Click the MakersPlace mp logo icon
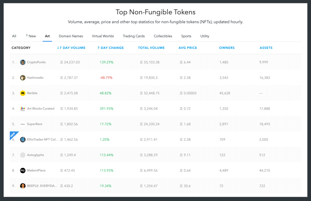311x201 pixels. click(x=23, y=170)
